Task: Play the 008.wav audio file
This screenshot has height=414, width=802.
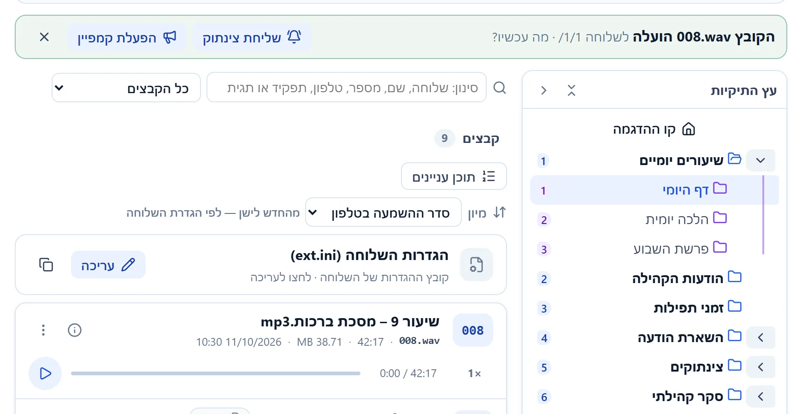Action: click(x=45, y=373)
